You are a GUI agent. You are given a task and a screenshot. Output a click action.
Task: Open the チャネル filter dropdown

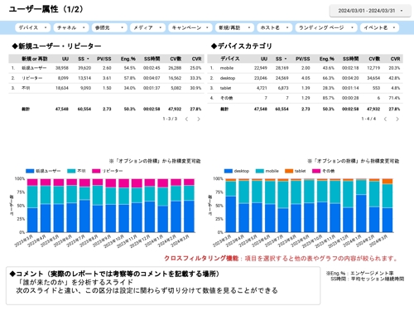point(71,27)
